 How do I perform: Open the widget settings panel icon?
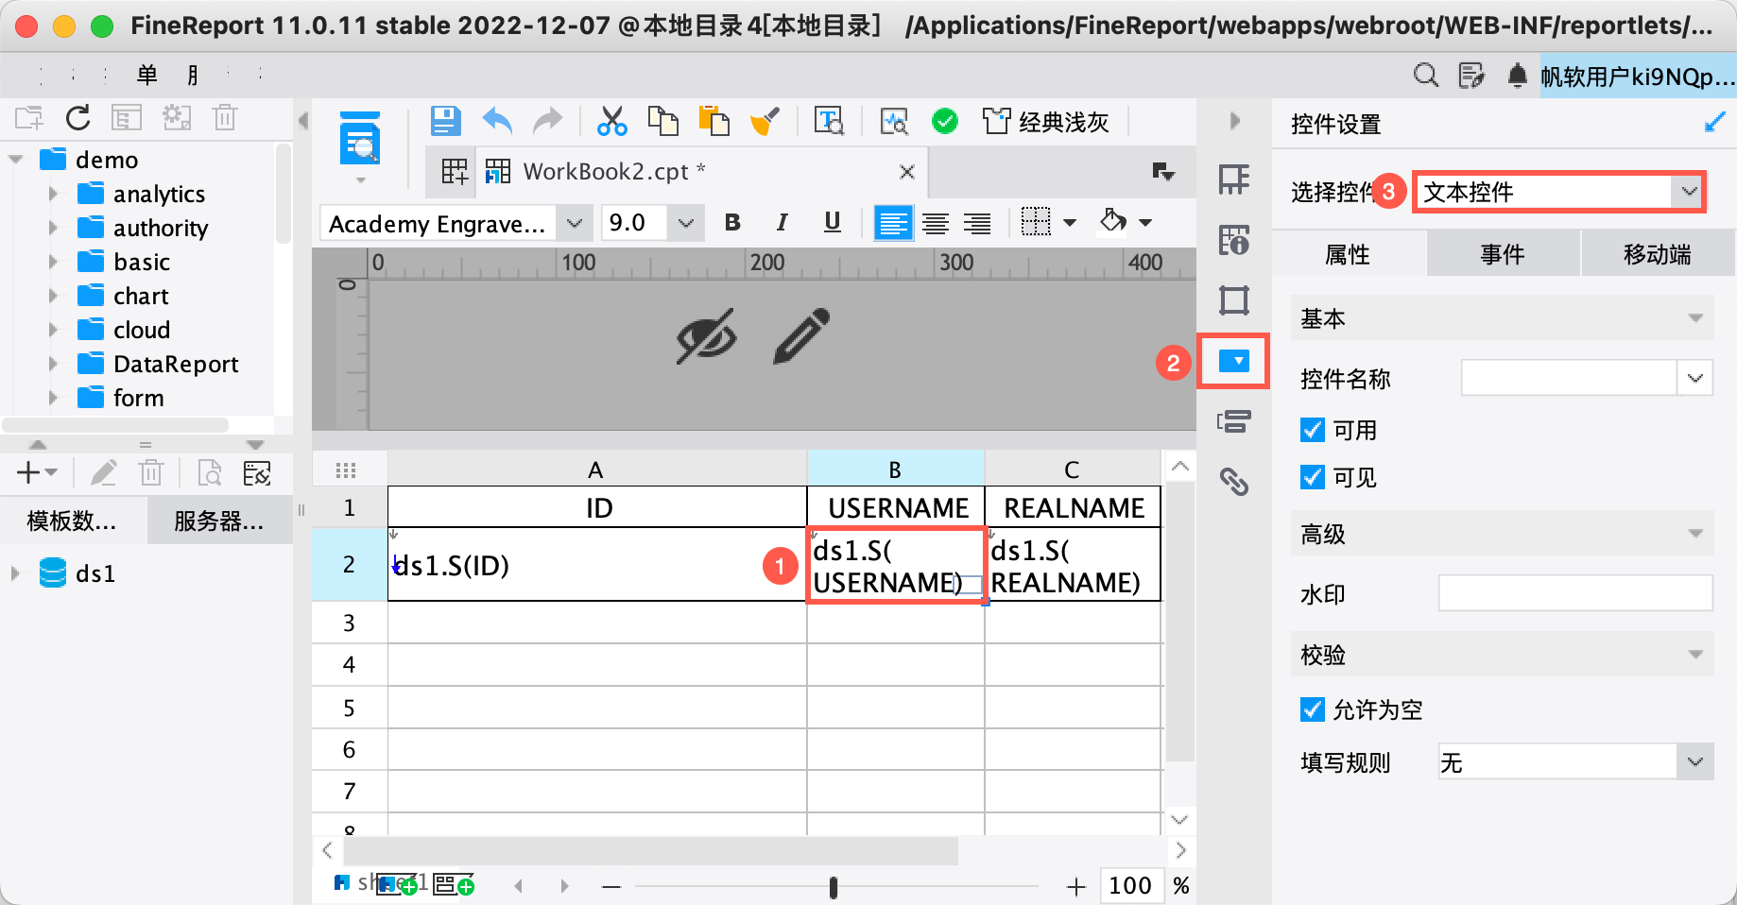click(x=1234, y=361)
